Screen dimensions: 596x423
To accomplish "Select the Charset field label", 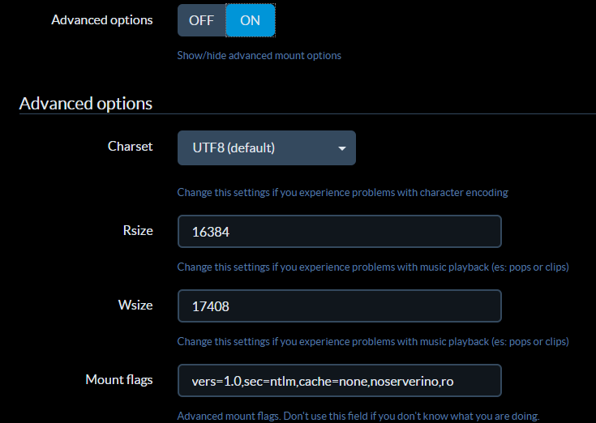I will tap(130, 146).
